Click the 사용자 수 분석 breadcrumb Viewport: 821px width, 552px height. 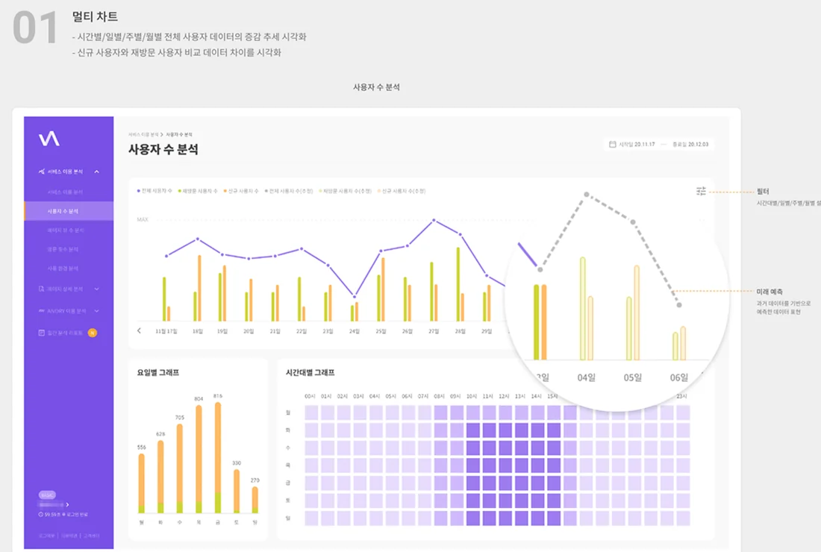(x=179, y=135)
